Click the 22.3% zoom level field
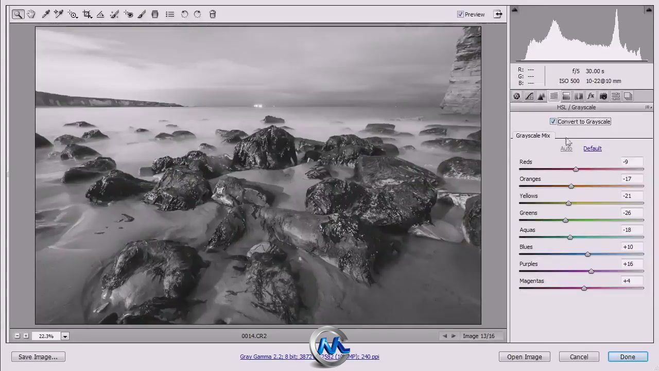 (x=46, y=336)
